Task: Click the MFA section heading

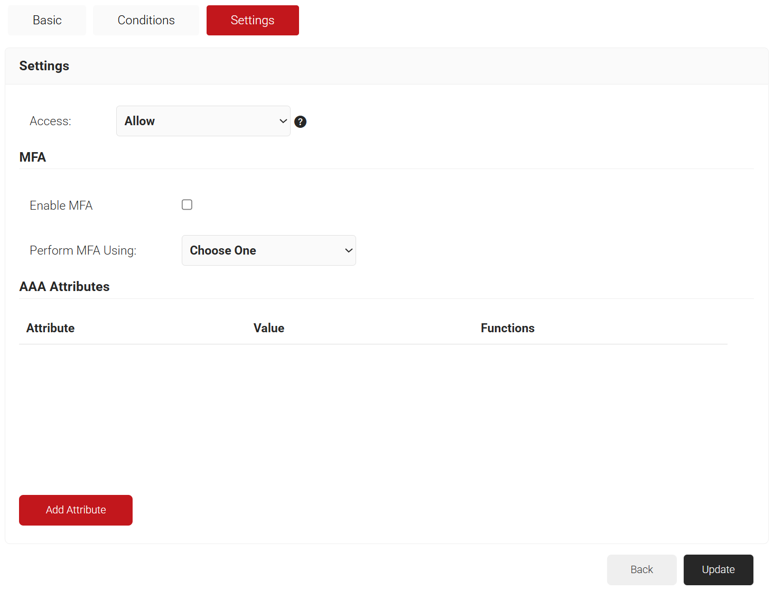Action: (33, 157)
